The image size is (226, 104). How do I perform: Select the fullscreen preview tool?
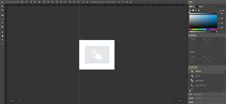(x=2, y=43)
